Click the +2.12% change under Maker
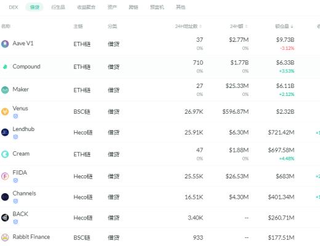 287,95
